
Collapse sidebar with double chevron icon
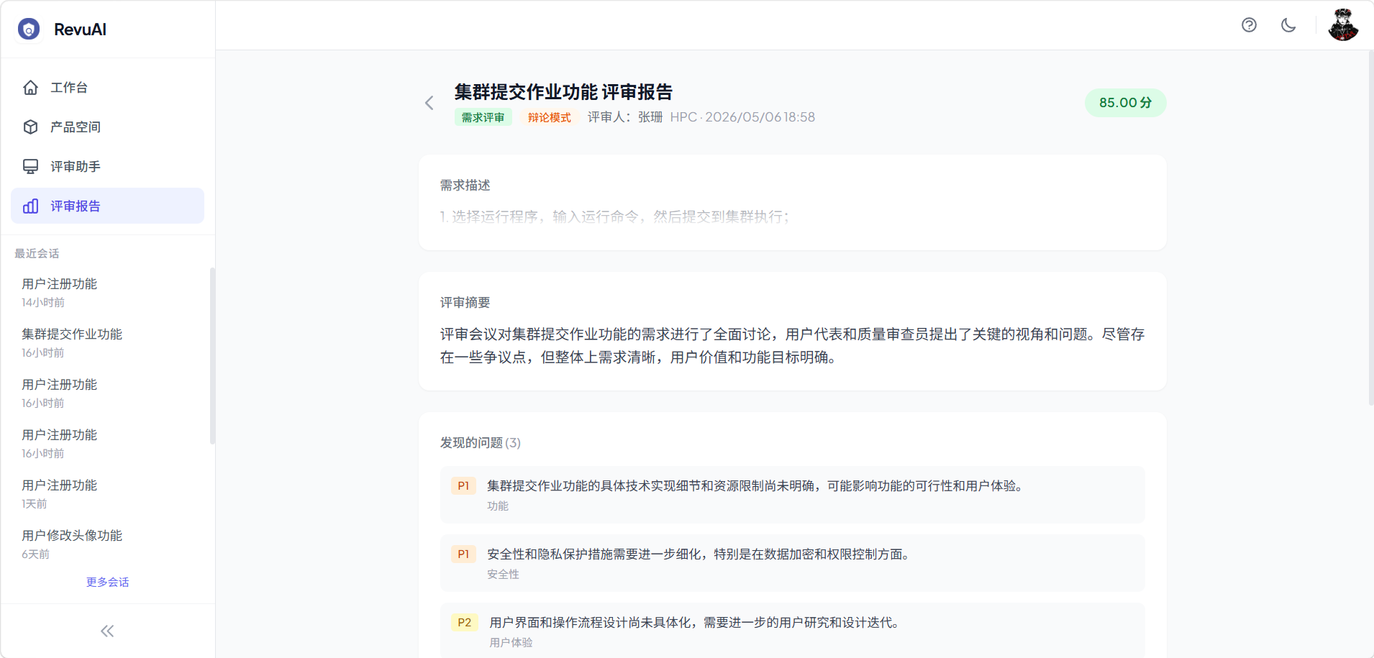pos(107,631)
